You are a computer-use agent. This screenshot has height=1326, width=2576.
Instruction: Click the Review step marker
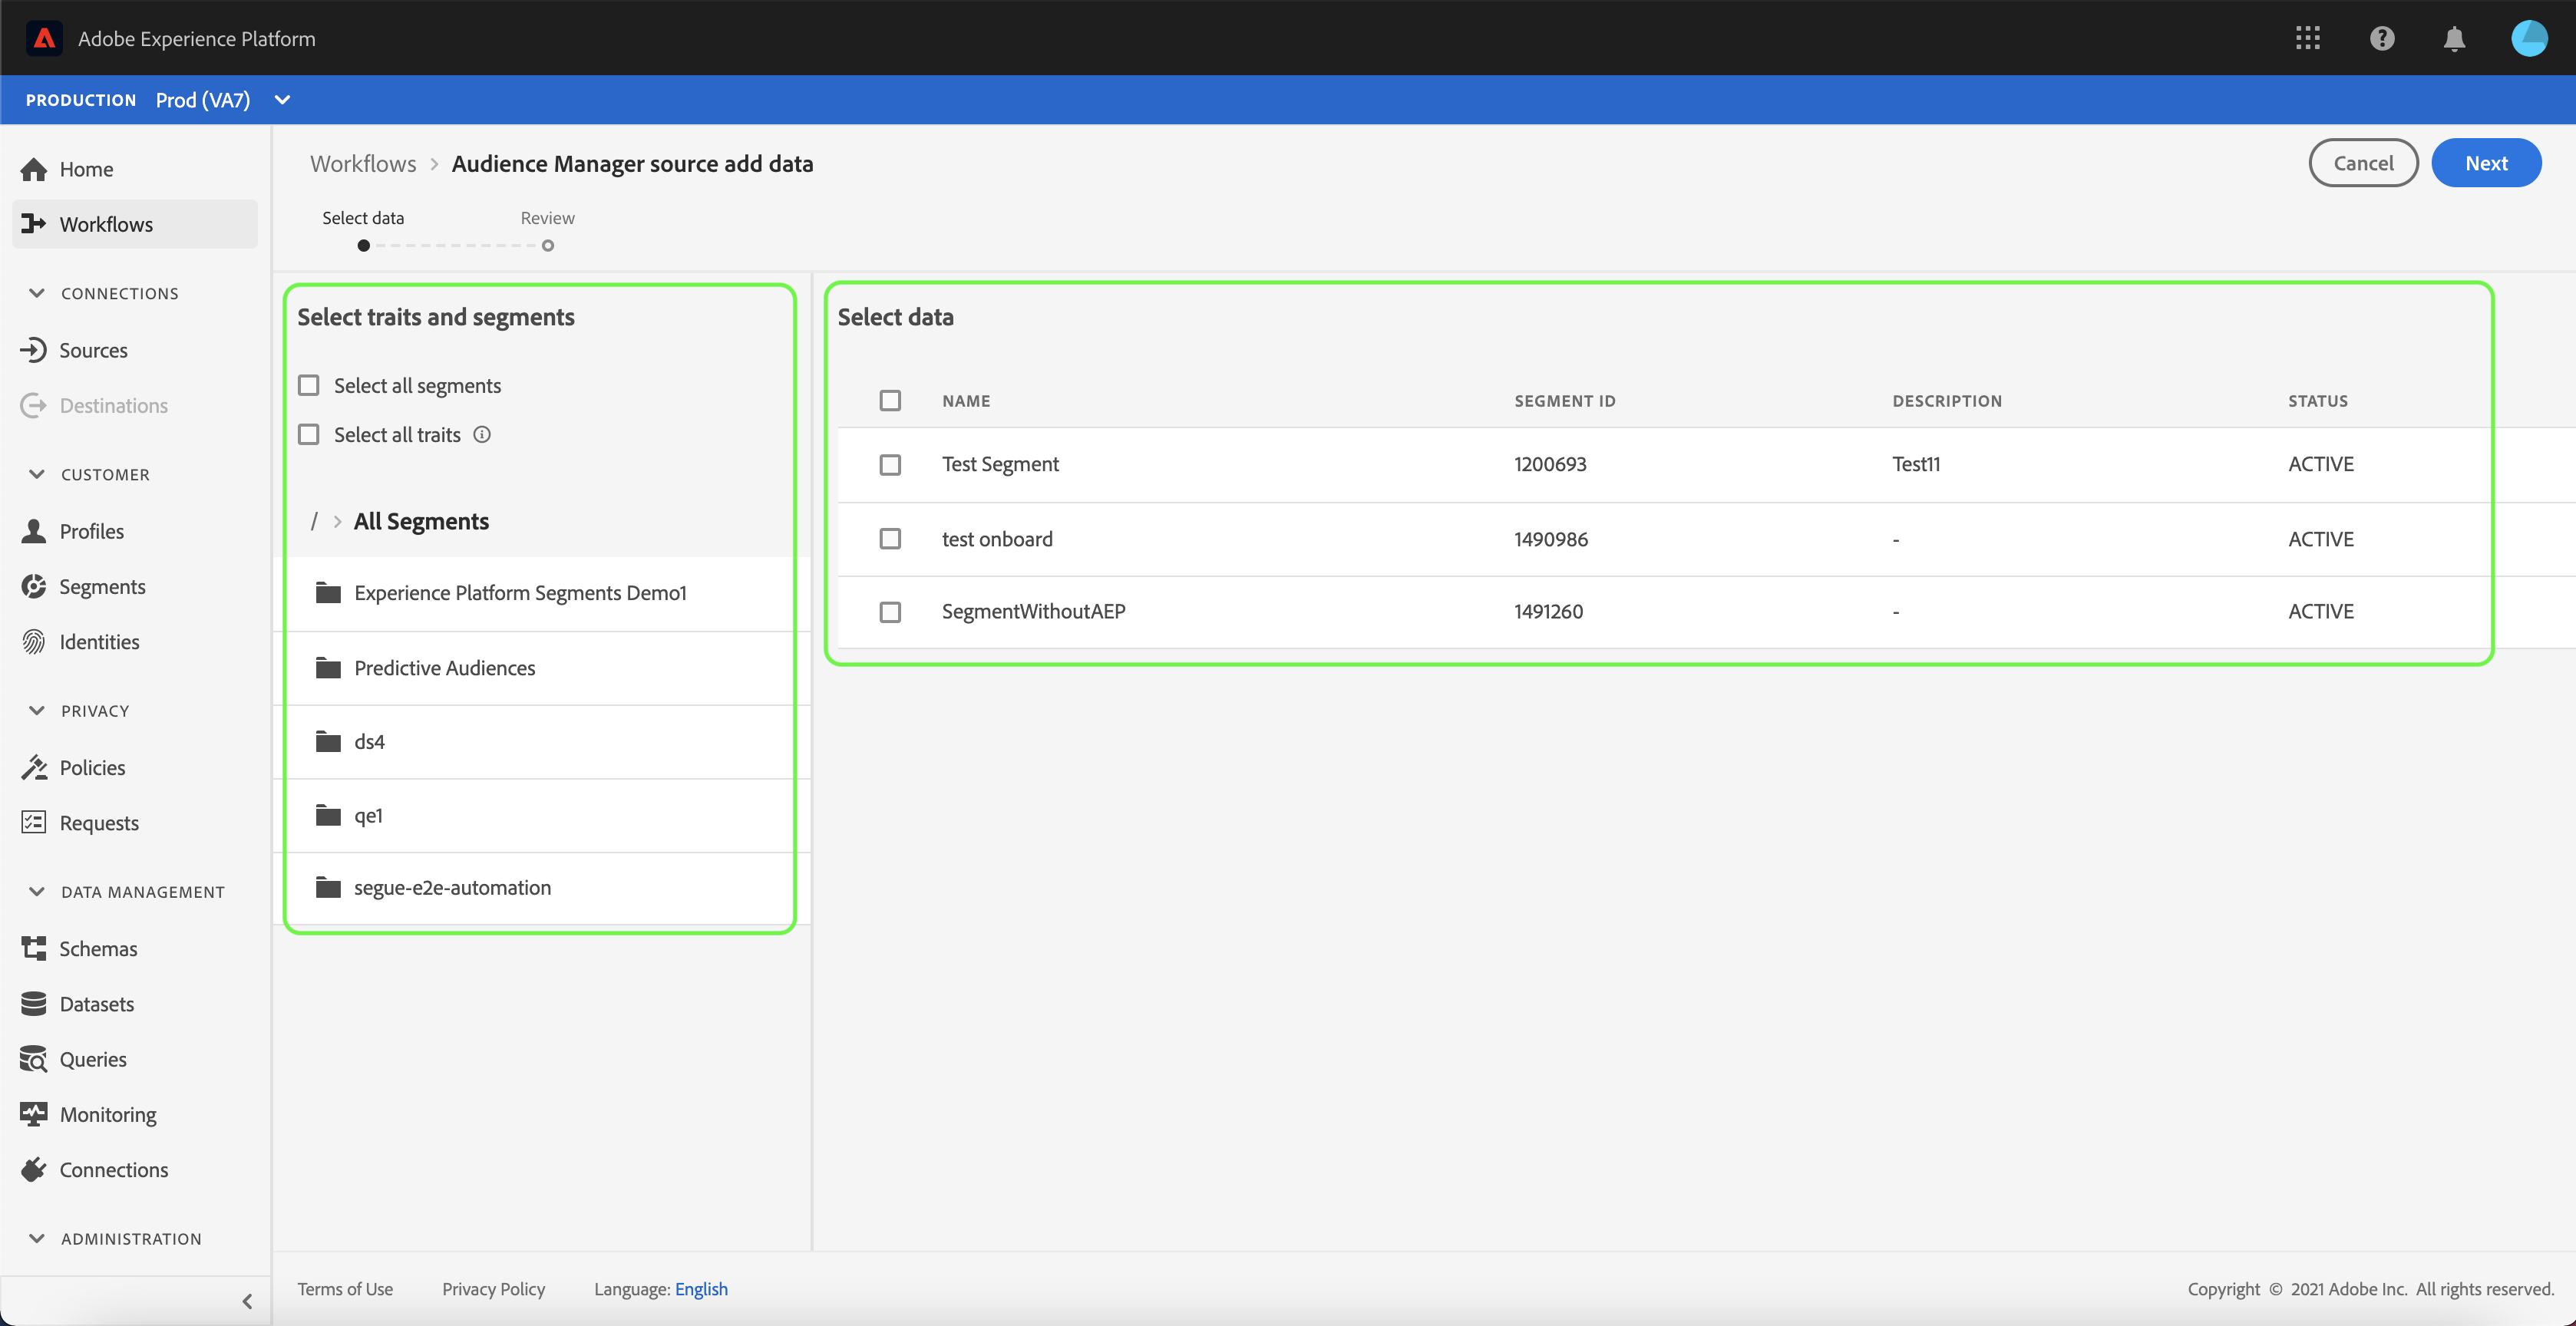coord(548,245)
